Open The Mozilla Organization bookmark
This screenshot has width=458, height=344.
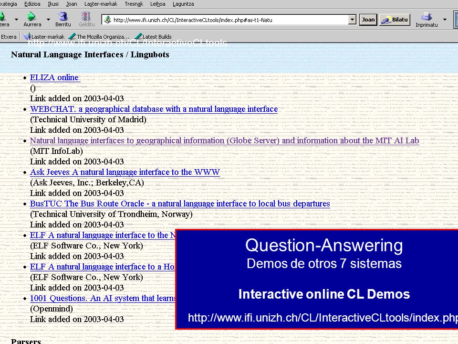click(x=99, y=37)
